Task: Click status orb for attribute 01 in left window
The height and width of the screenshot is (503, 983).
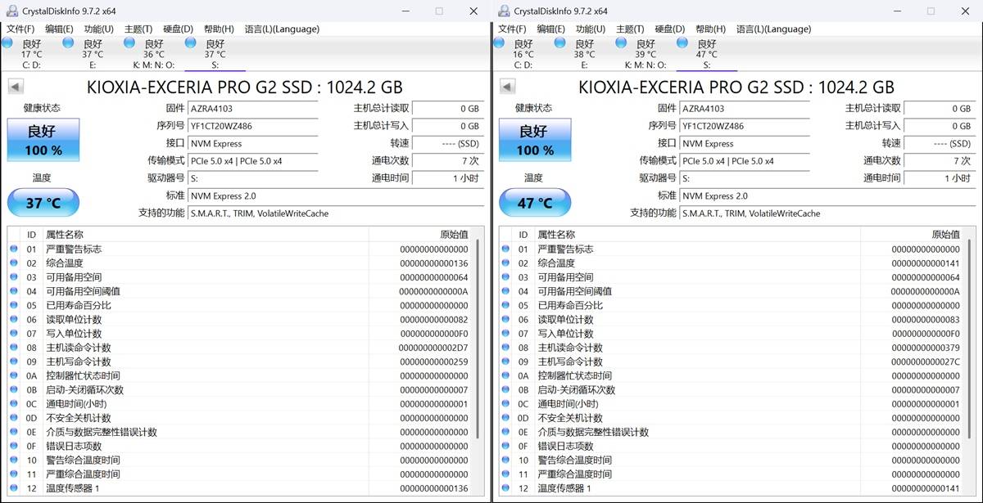Action: [x=13, y=249]
